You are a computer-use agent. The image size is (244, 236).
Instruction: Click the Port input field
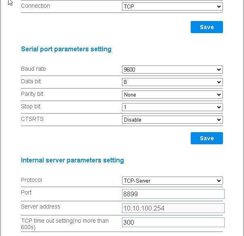coord(173,194)
